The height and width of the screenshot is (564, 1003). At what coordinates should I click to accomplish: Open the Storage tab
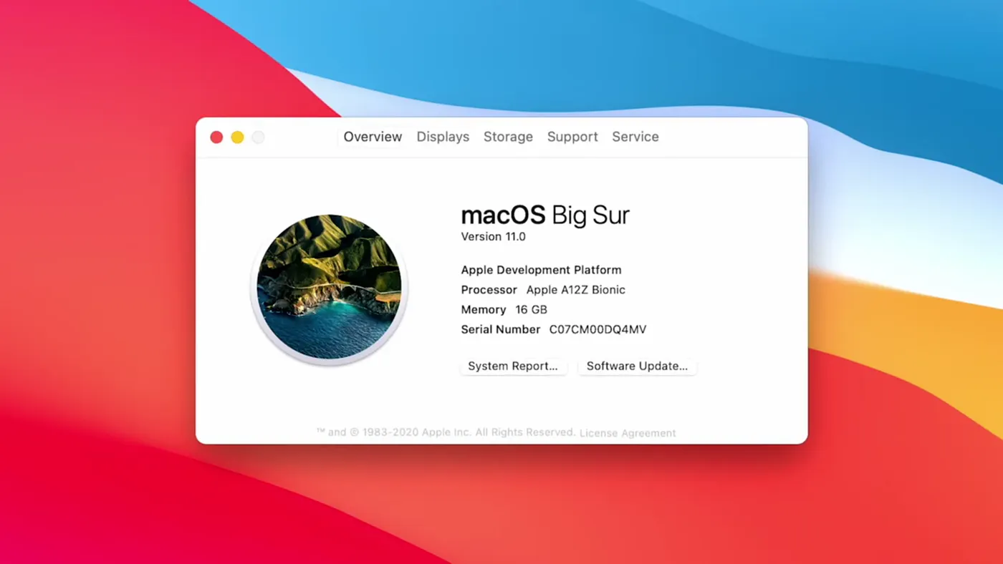coord(508,137)
